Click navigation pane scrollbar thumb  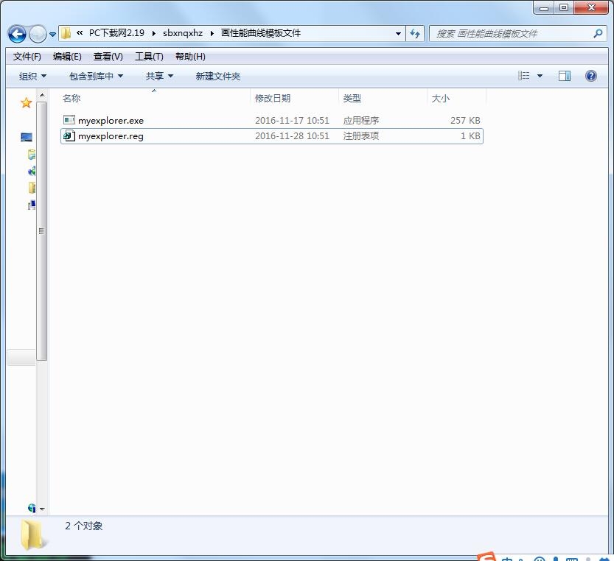pos(42,231)
